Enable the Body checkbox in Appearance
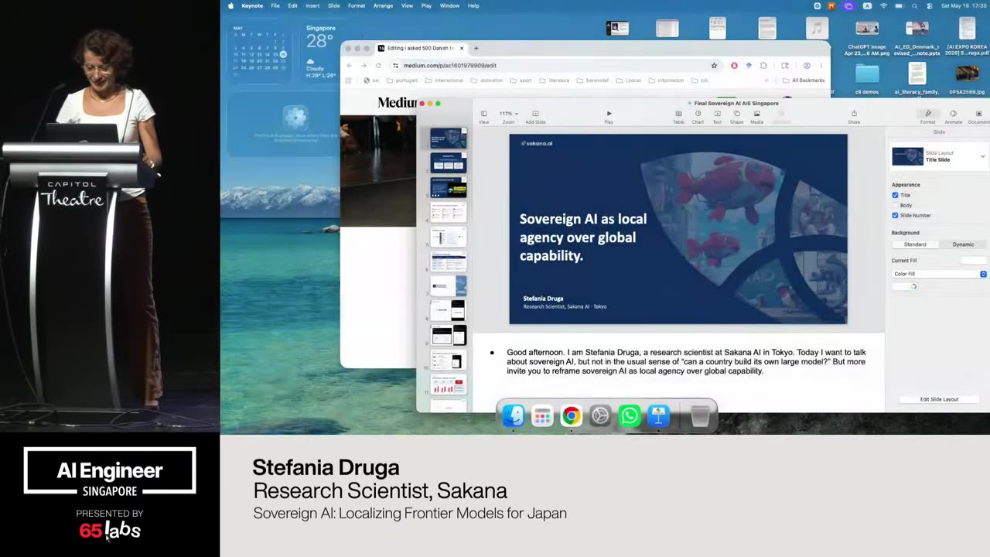The width and height of the screenshot is (990, 557). (x=895, y=205)
